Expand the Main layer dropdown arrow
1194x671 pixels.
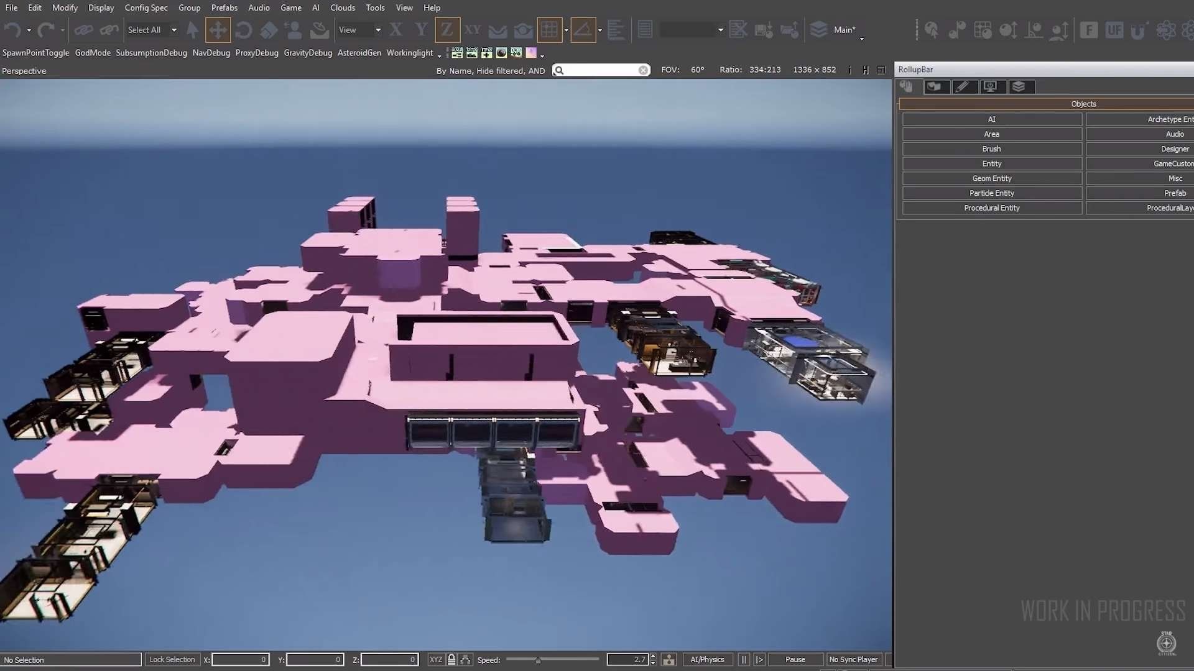(x=861, y=39)
